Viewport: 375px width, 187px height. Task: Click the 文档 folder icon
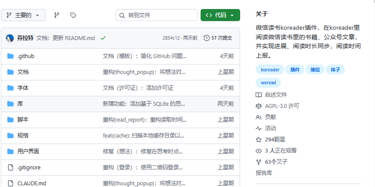click(x=10, y=72)
